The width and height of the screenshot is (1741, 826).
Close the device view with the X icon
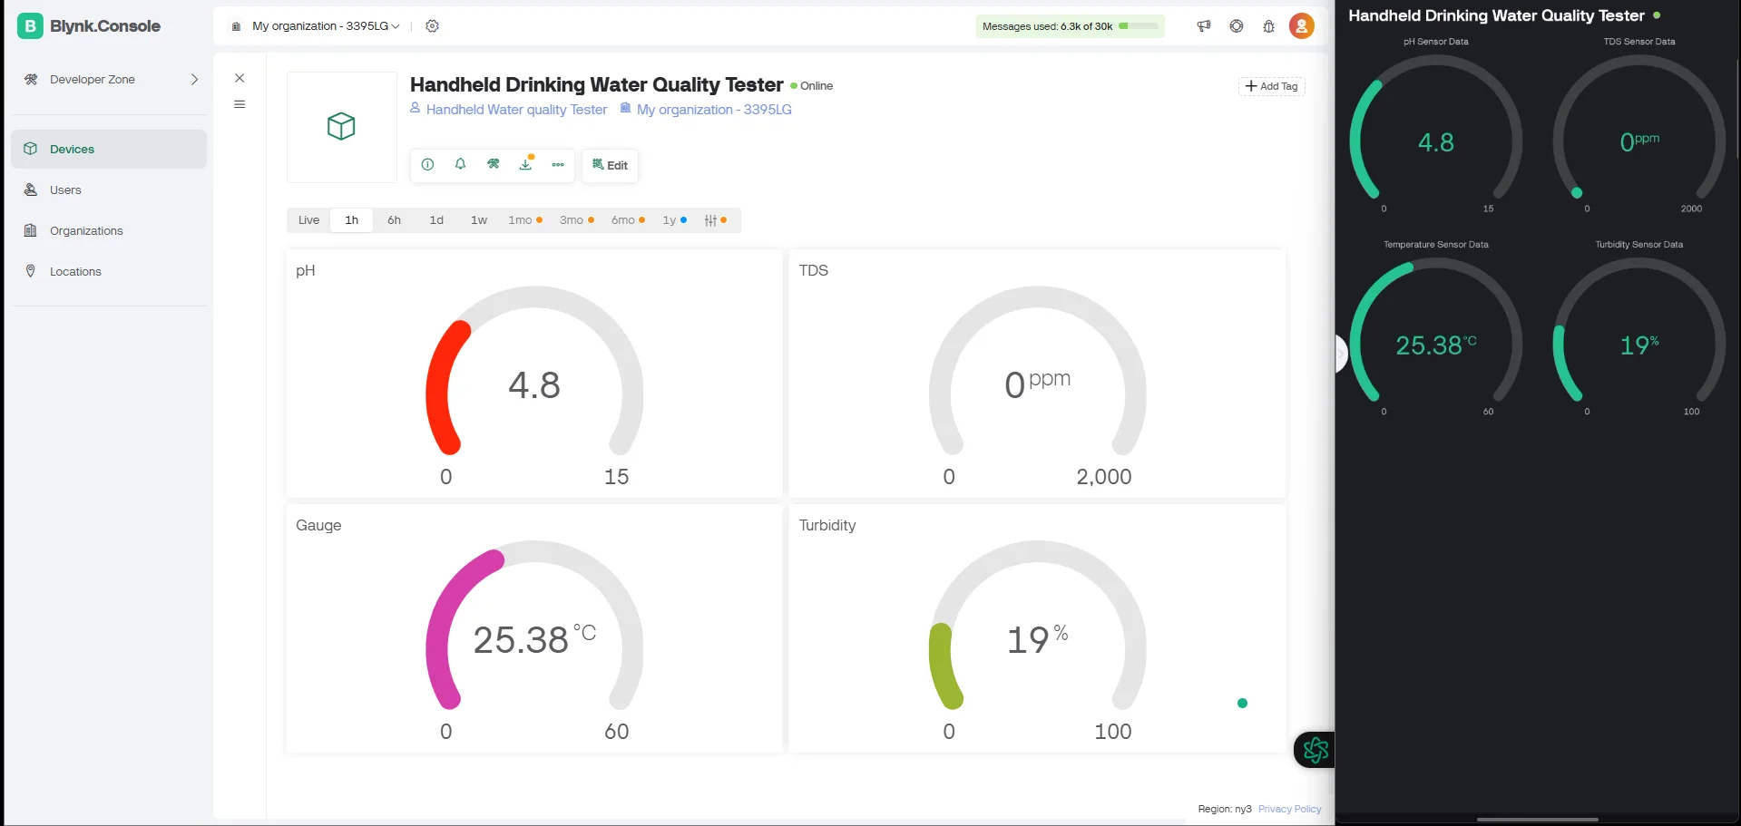click(240, 78)
